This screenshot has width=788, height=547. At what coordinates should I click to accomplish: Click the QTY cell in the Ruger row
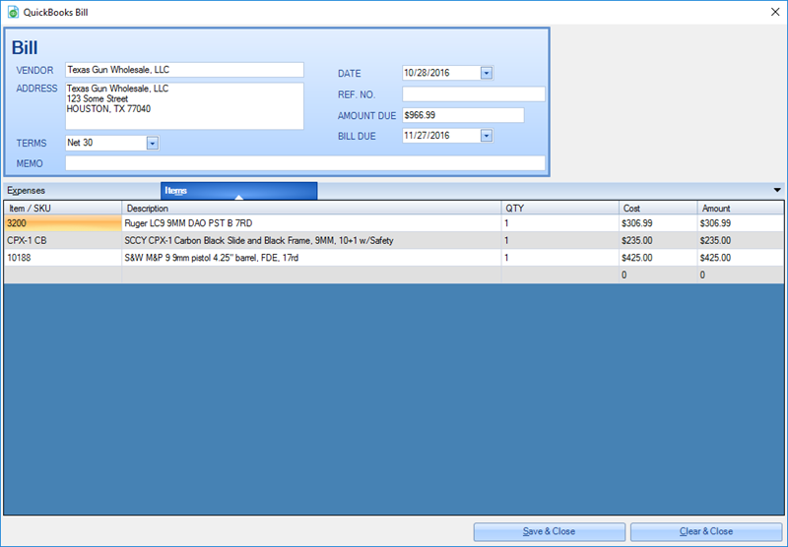pos(559,223)
